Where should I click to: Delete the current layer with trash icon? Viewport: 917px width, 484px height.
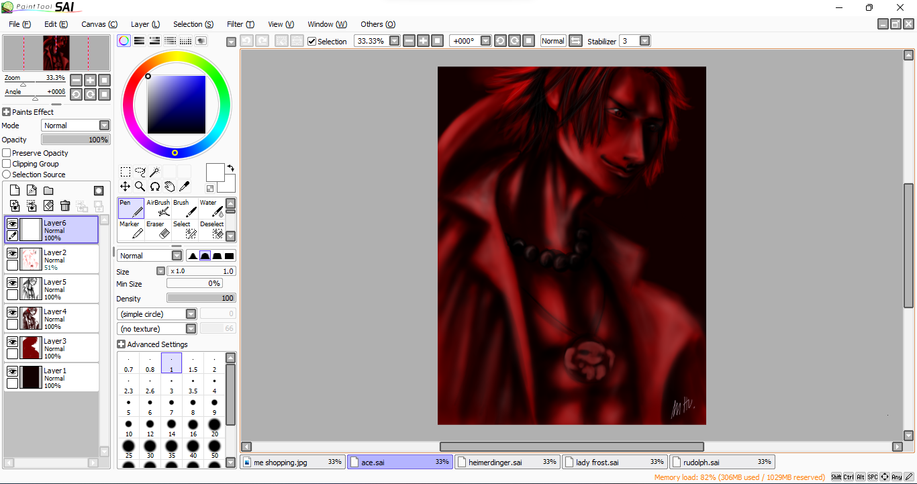pos(65,206)
